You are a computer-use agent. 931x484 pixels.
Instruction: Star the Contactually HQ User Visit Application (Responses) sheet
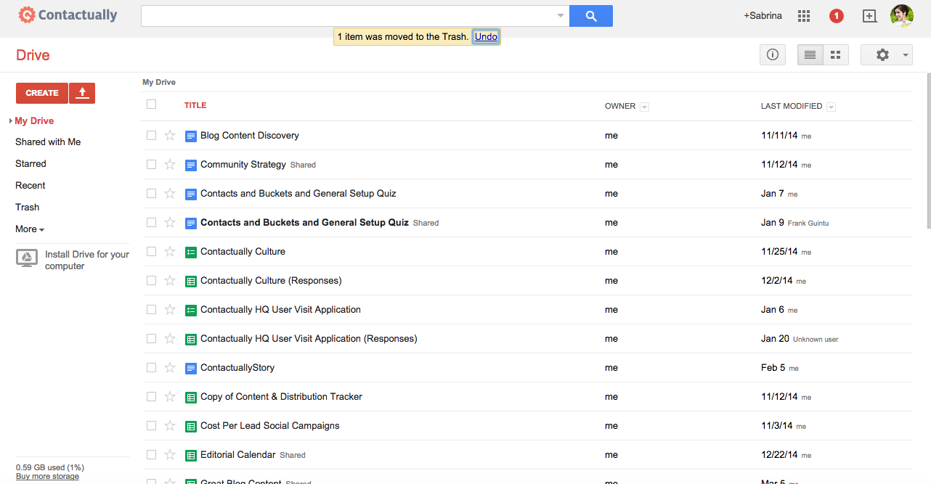[x=170, y=338]
